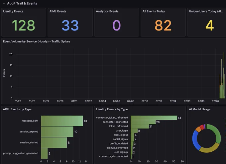The width and height of the screenshot is (226, 164).
Task: Click the user_login label
Action: (122, 131)
